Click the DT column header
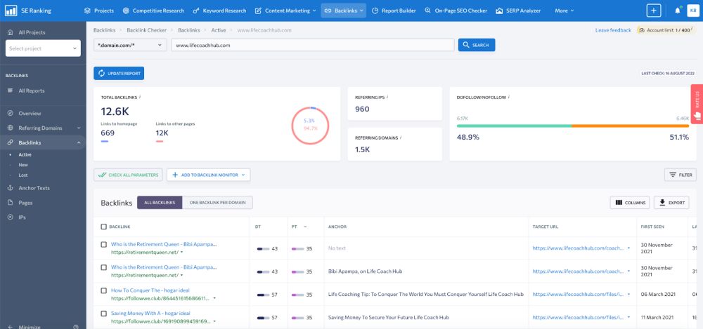 click(258, 227)
